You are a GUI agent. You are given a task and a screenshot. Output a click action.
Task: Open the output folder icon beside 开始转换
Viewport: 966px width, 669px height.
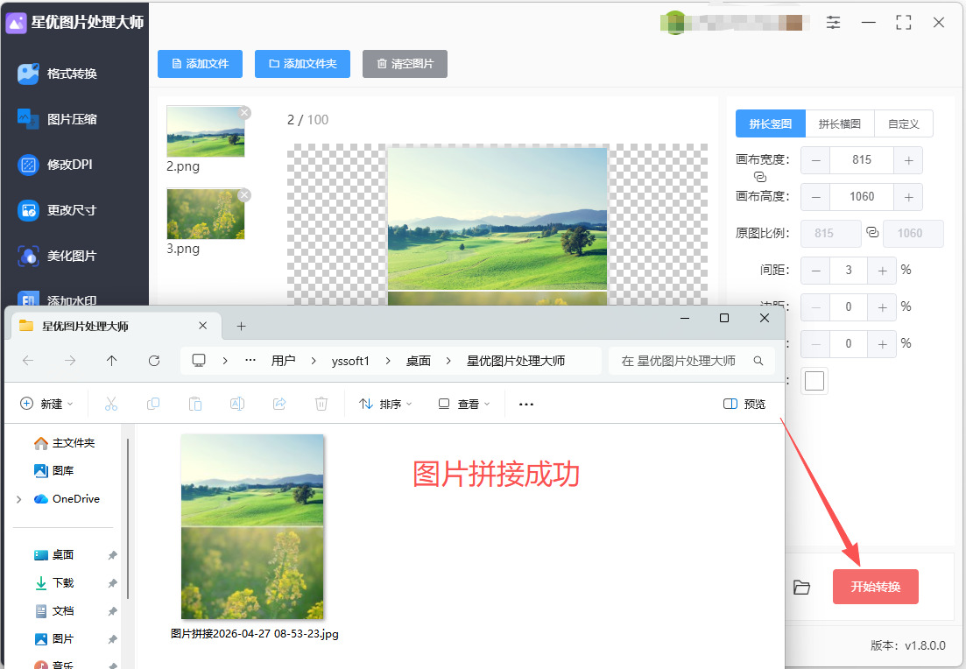coord(801,587)
